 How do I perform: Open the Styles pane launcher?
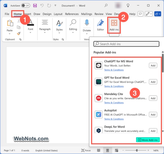tap(63, 39)
